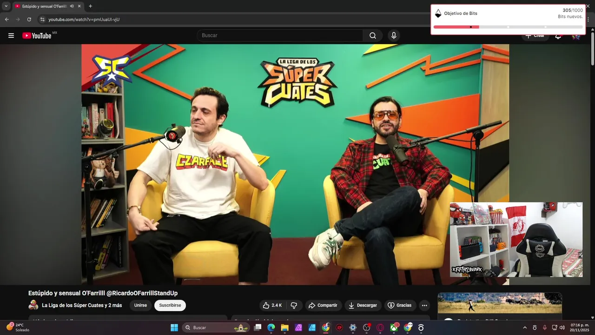This screenshot has width=595, height=335.
Task: Click the Bits goal progress bar
Action: tap(508, 27)
